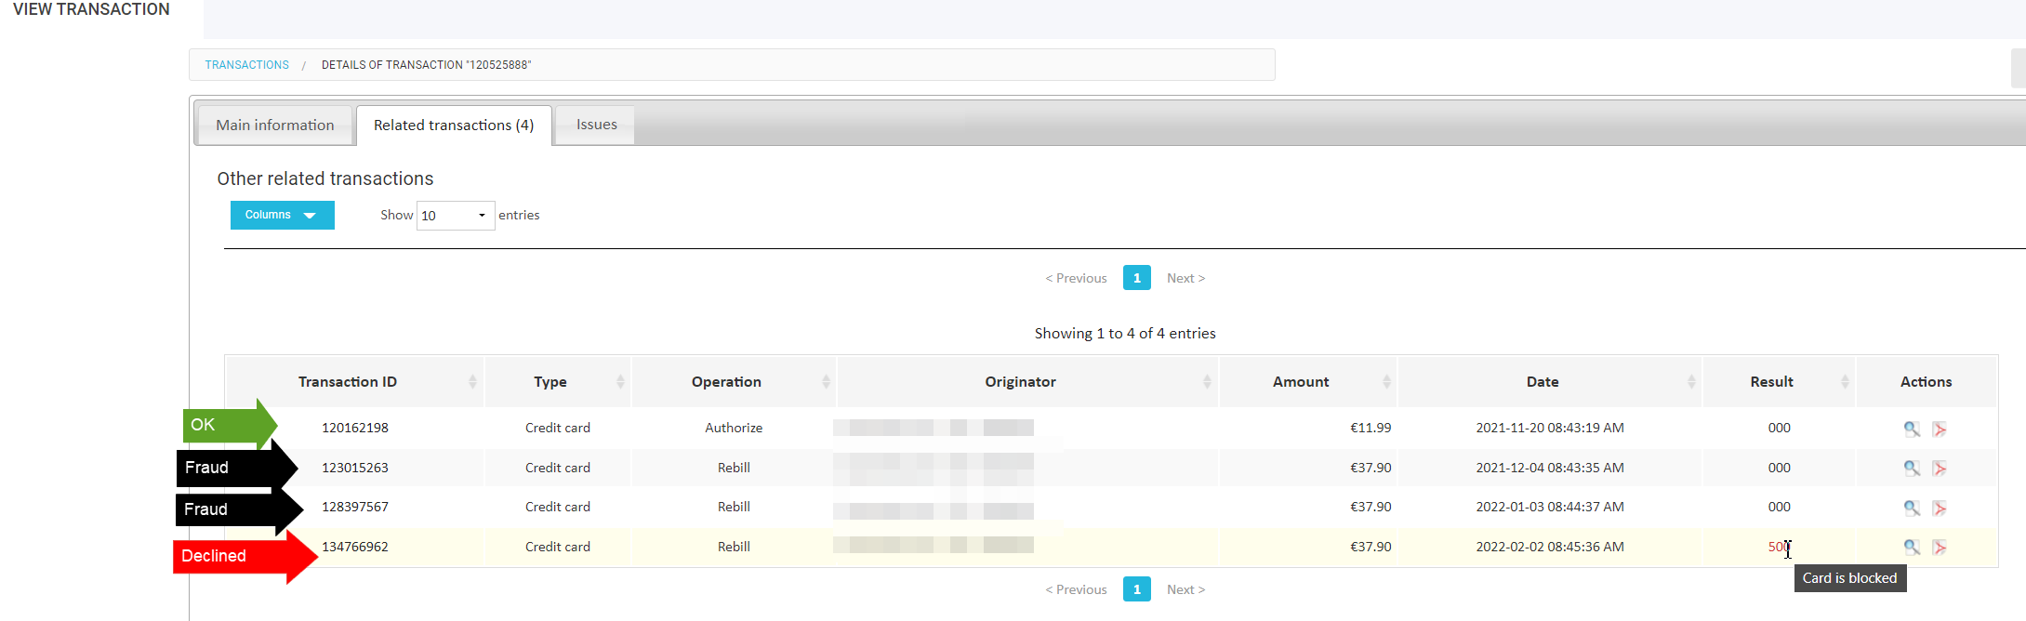Select transaction ID 120162198 cell
The width and height of the screenshot is (2026, 621).
coord(355,428)
